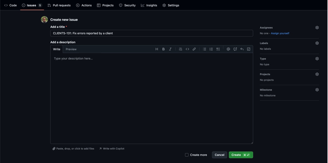This screenshot has width=328, height=163.
Task: Toggle bold text formatting
Action: pos(163,49)
